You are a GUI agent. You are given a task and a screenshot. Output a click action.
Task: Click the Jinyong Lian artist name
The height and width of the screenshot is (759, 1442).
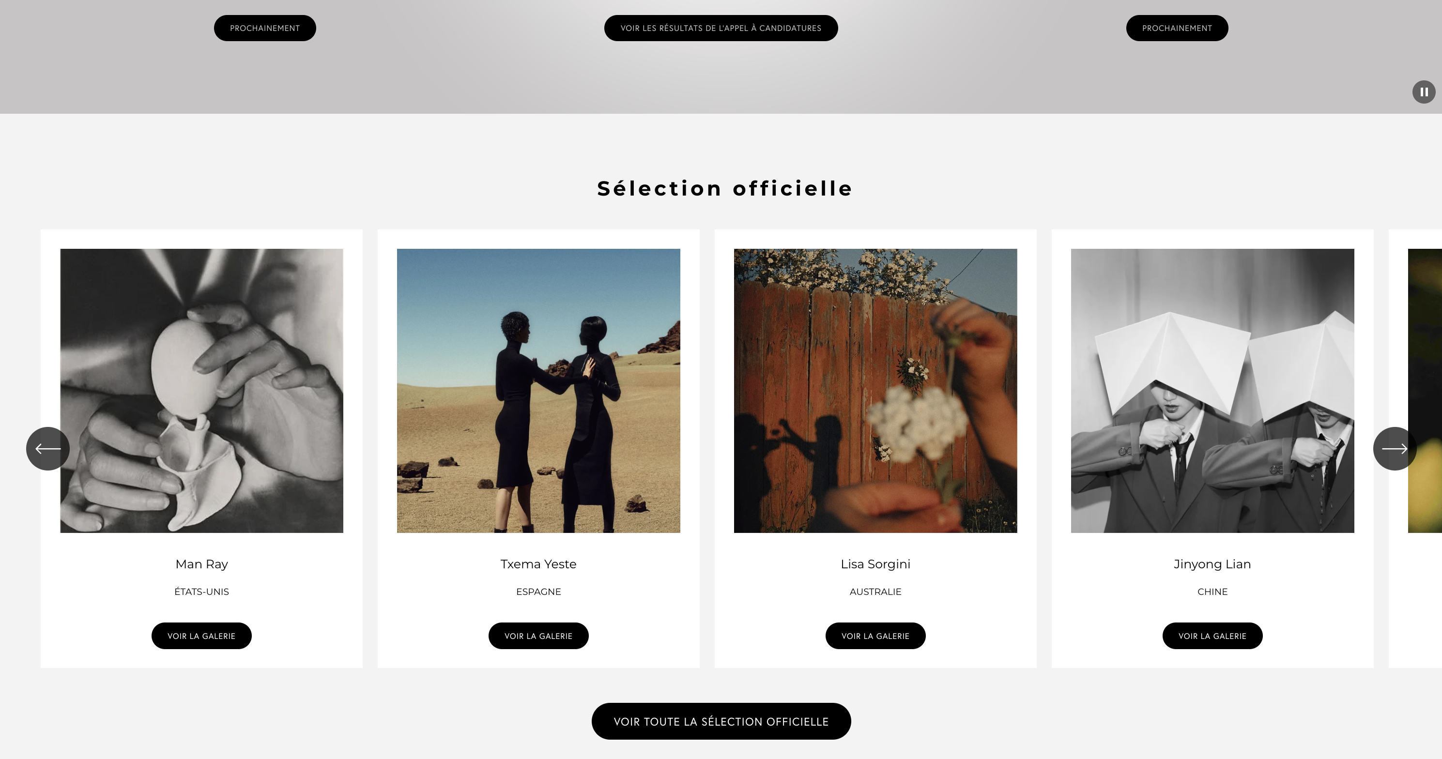tap(1212, 564)
